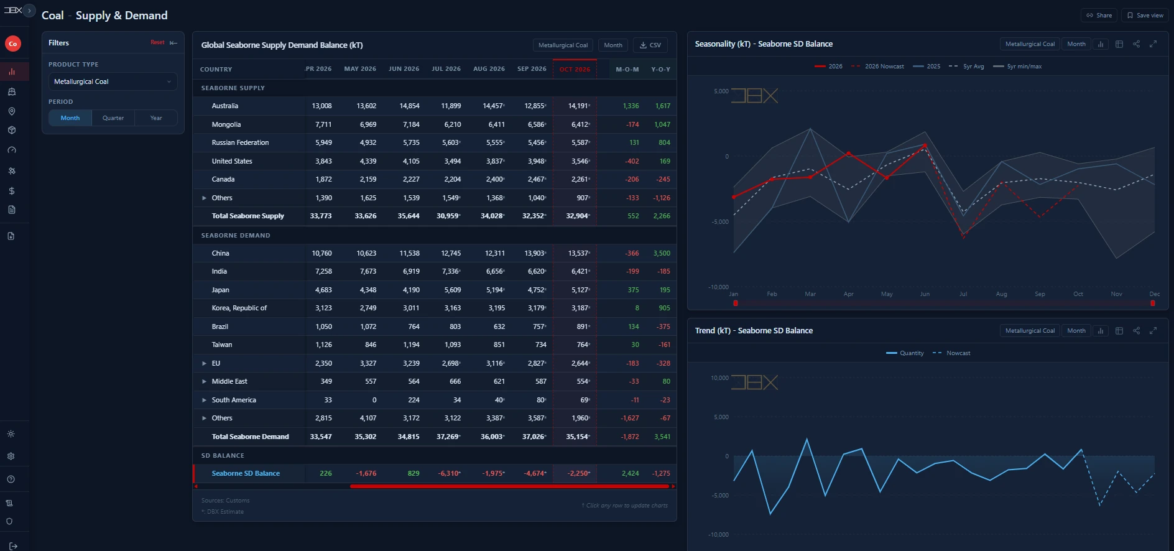
Task: Open the settings gear in sidebar
Action: (11, 456)
